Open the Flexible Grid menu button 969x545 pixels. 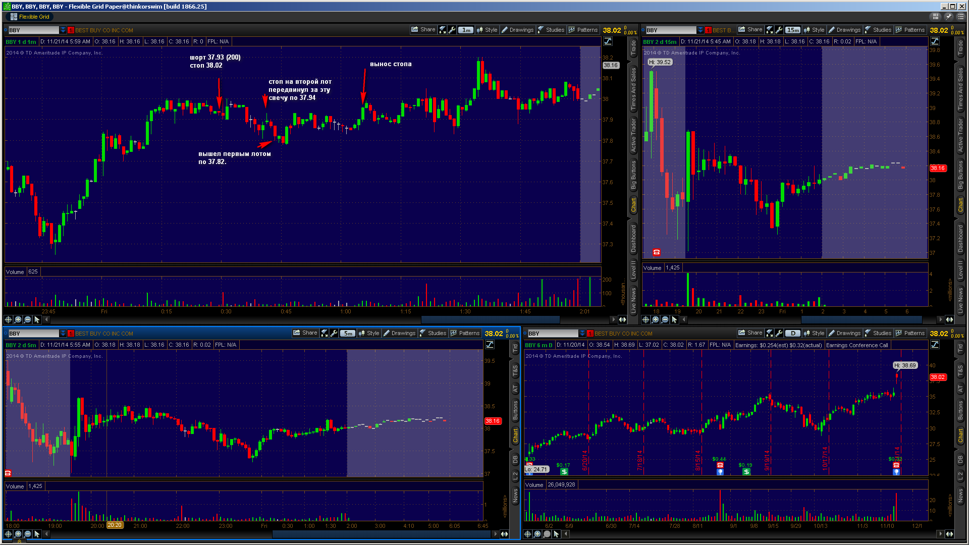(30, 17)
